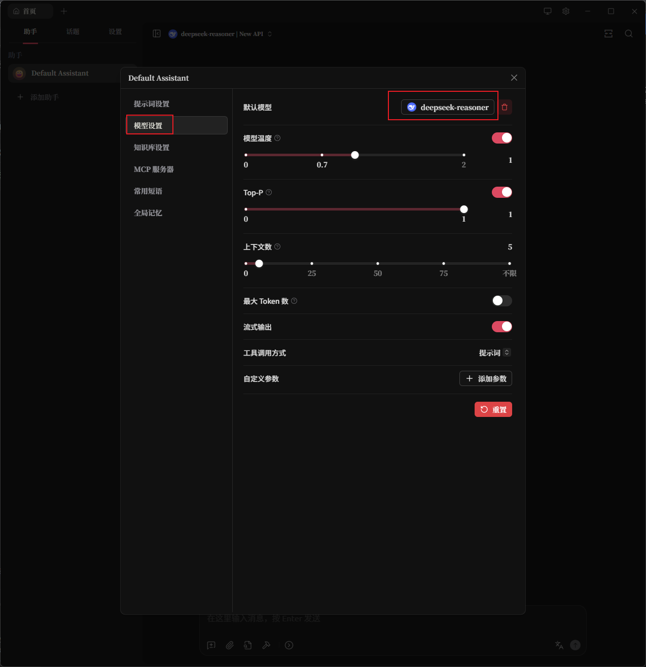
Task: Click the 上下文数 slider handle
Action: tap(259, 263)
